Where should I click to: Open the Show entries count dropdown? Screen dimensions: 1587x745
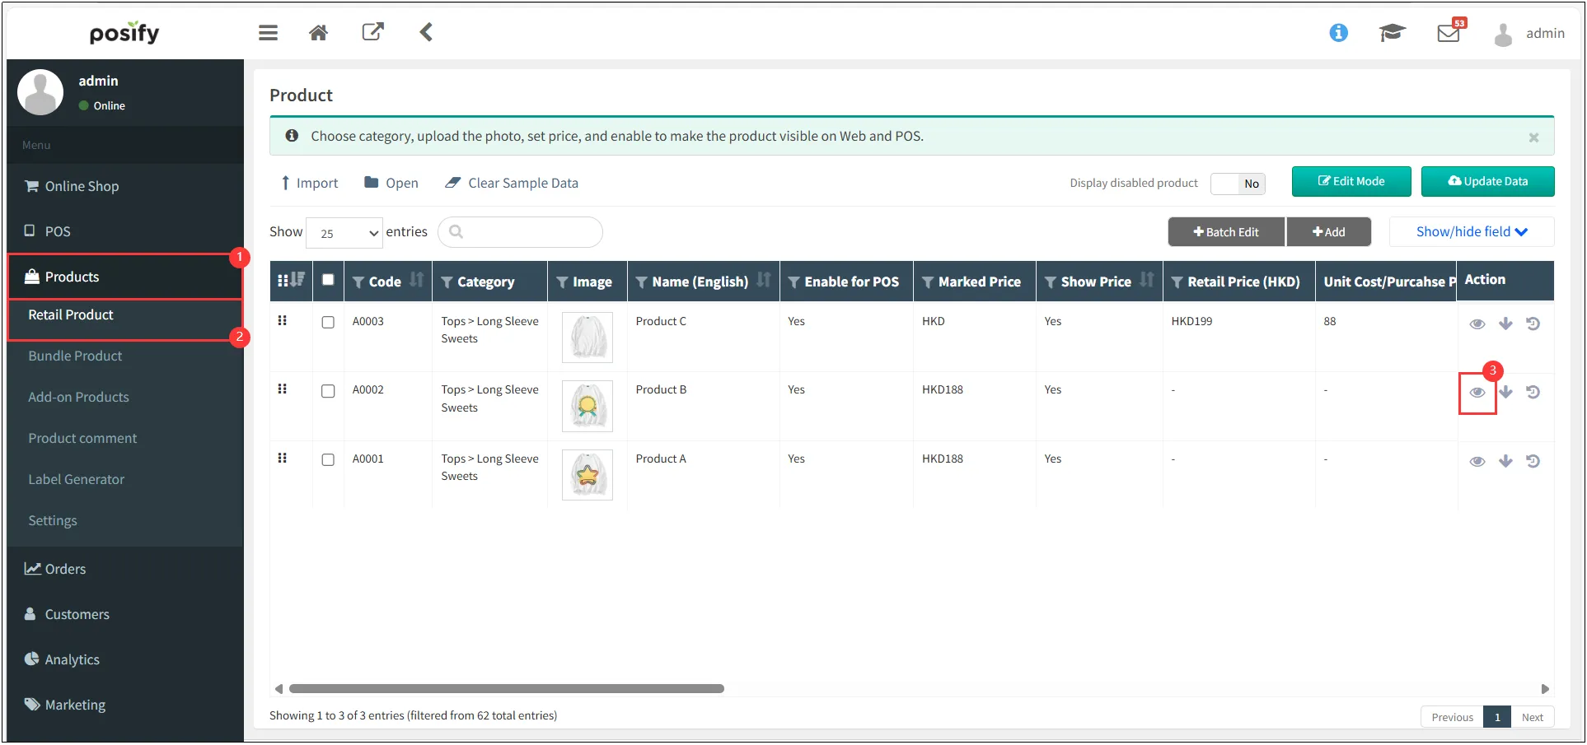coord(344,233)
